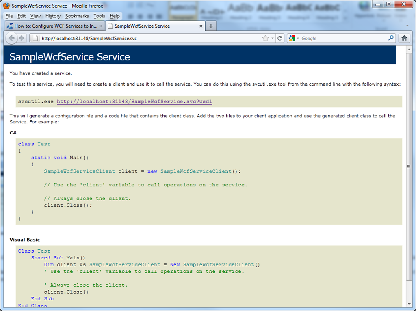Open a new tab with the plus button
The height and width of the screenshot is (311, 416).
210,26
